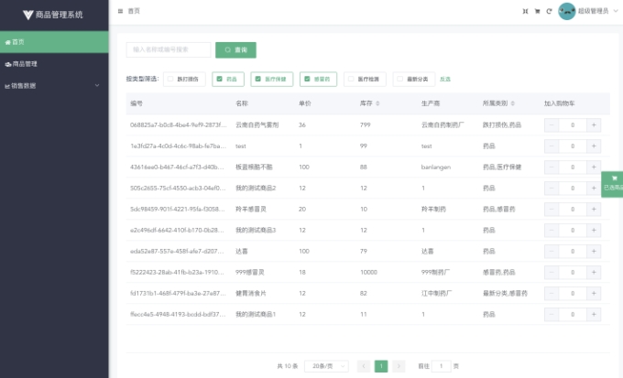Increase quantity for 我的测试商品2
The height and width of the screenshot is (378, 623).
594,189
